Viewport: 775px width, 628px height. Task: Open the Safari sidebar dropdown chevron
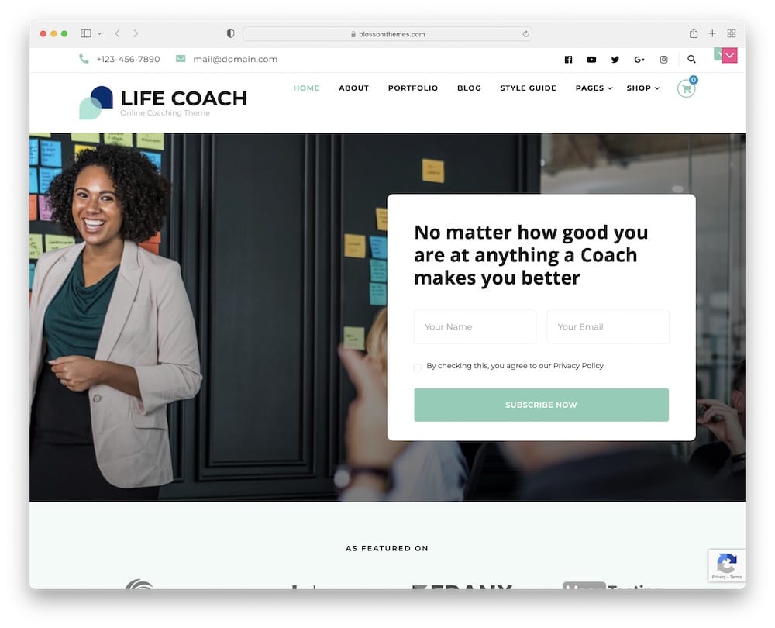point(99,33)
